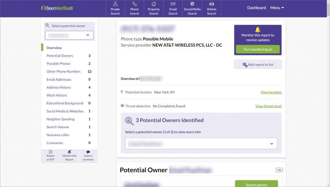Screen dimensions: 330x187
Task: Click View threat level link
Action: click(x=268, y=106)
